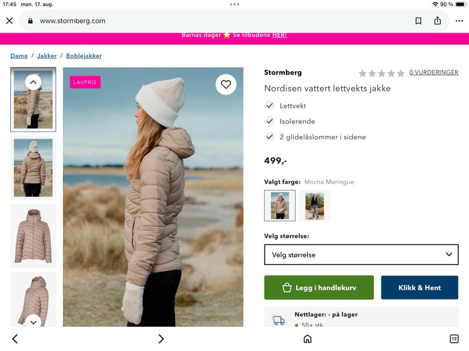Go forward with the right arrow icon
Viewport: 469px width, 351px height.
[161, 339]
